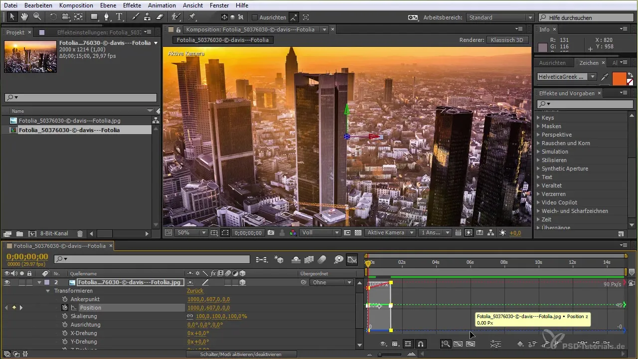The height and width of the screenshot is (359, 638).
Task: Enable the Ausrichten checkbox
Action: tap(255, 17)
